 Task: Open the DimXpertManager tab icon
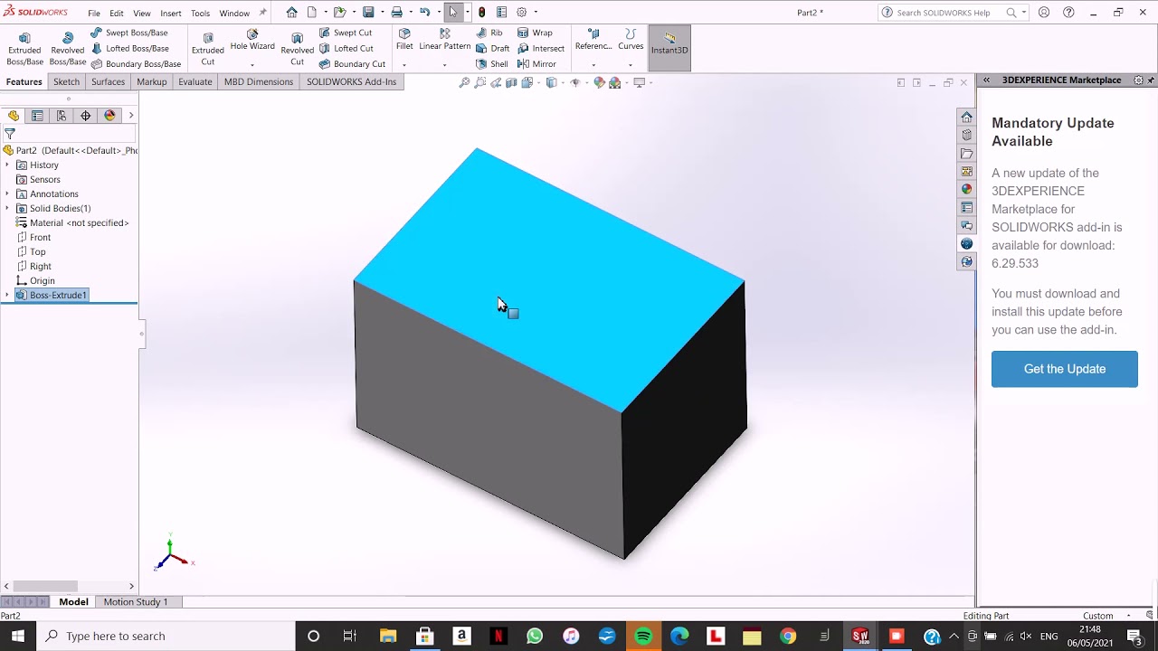[x=86, y=116]
